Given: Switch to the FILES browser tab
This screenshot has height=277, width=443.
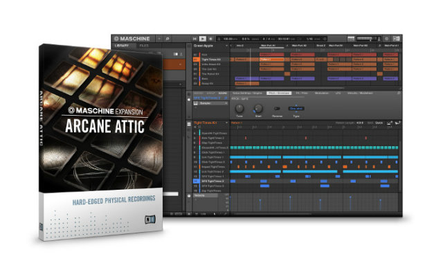Looking at the screenshot, I should pyautogui.click(x=144, y=46).
